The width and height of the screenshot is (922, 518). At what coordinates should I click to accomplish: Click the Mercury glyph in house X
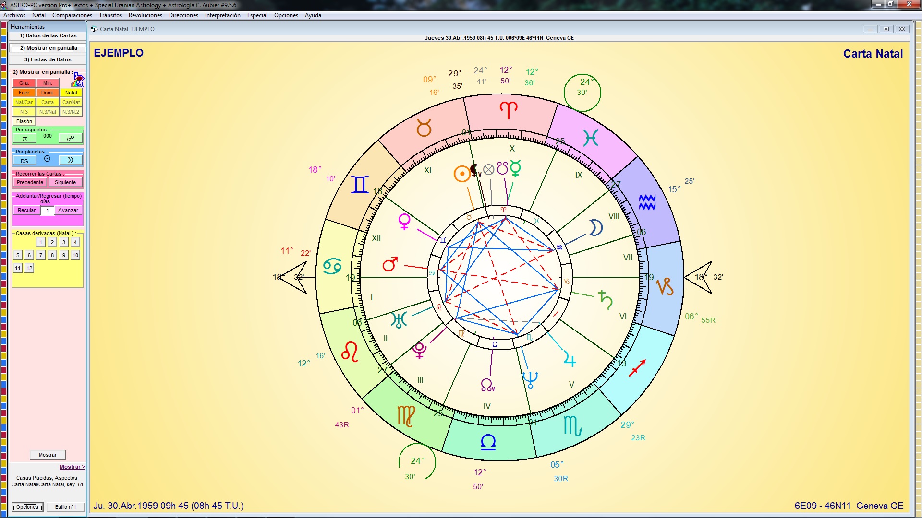pos(515,169)
